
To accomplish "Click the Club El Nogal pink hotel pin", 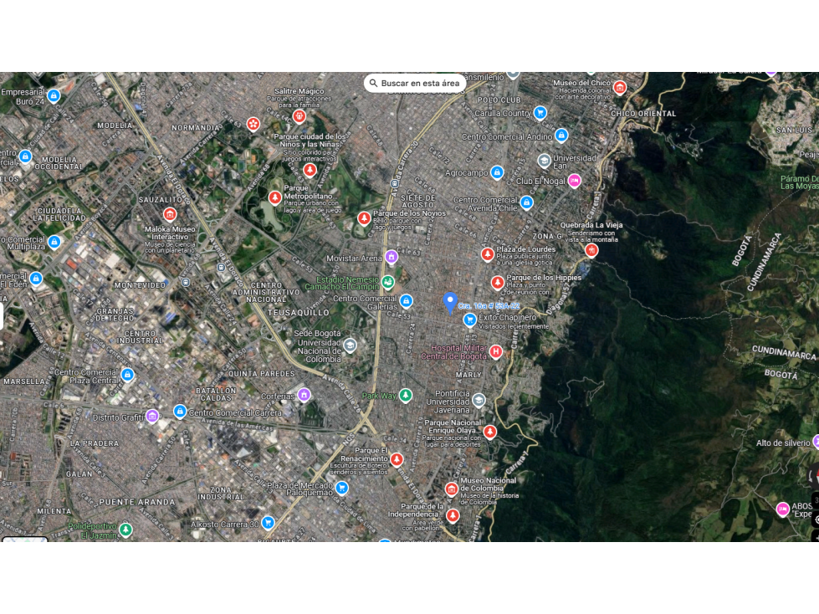I will click(574, 181).
